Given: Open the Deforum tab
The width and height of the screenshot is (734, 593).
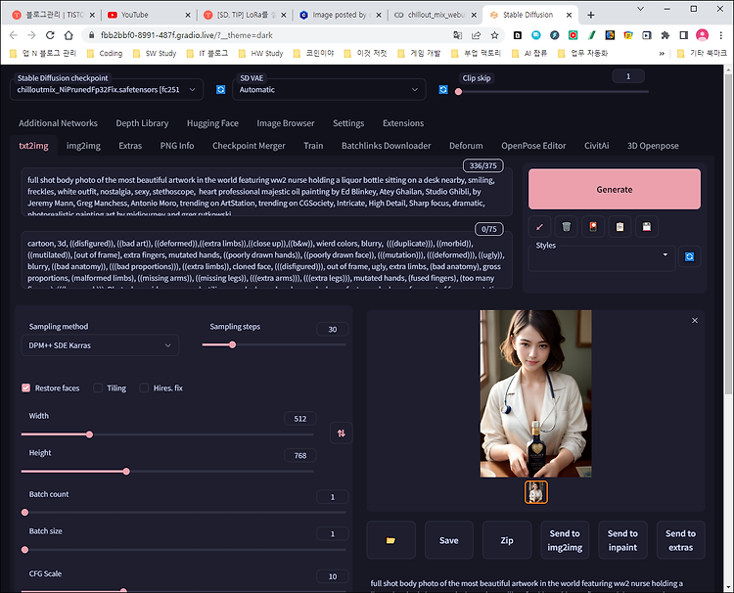Looking at the screenshot, I should coord(466,146).
